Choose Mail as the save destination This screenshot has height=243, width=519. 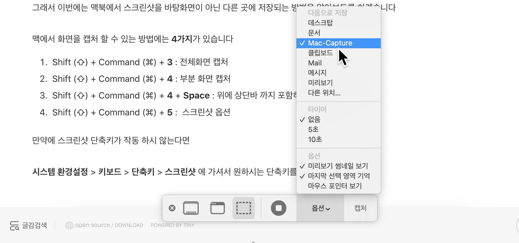tap(339, 63)
